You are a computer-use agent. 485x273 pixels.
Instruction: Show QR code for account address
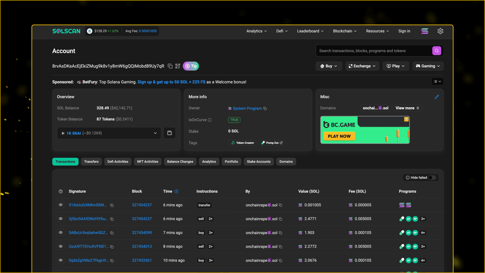click(x=178, y=66)
